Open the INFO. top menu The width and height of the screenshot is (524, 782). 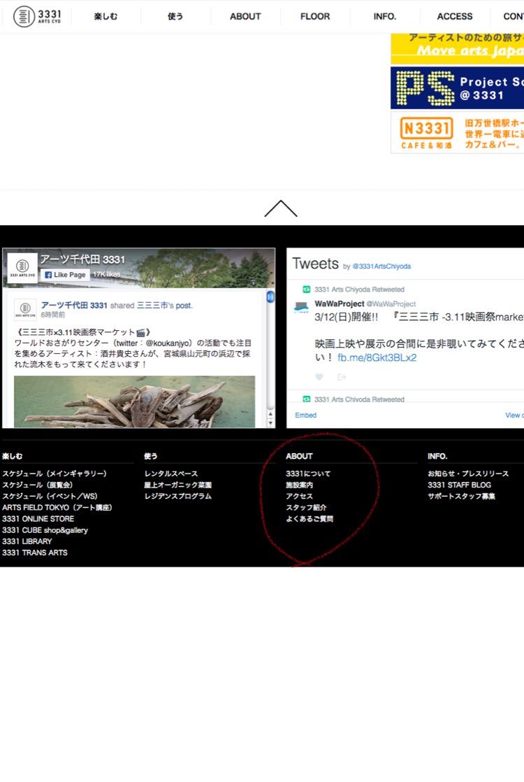point(384,17)
